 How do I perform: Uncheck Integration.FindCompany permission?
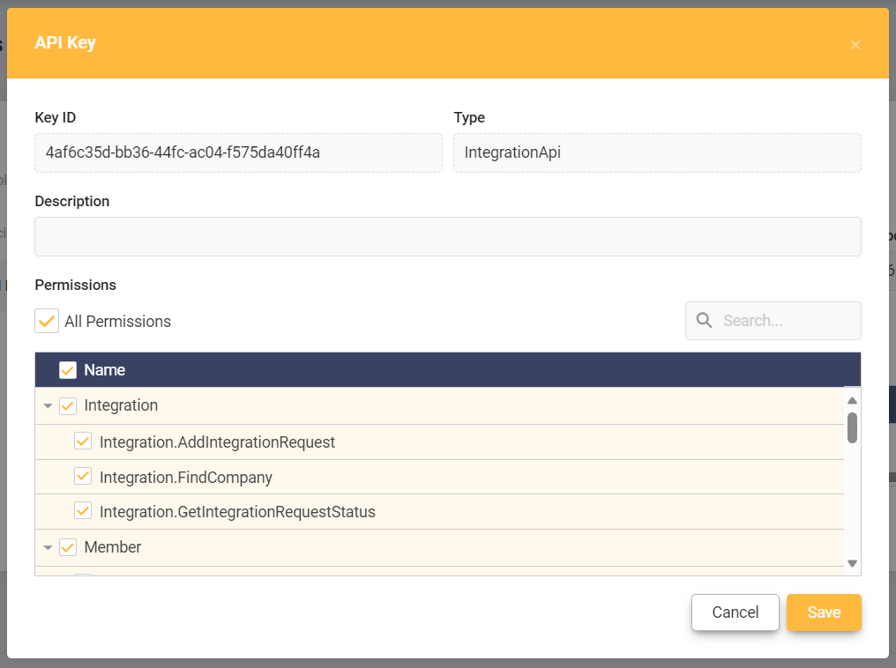coord(82,476)
